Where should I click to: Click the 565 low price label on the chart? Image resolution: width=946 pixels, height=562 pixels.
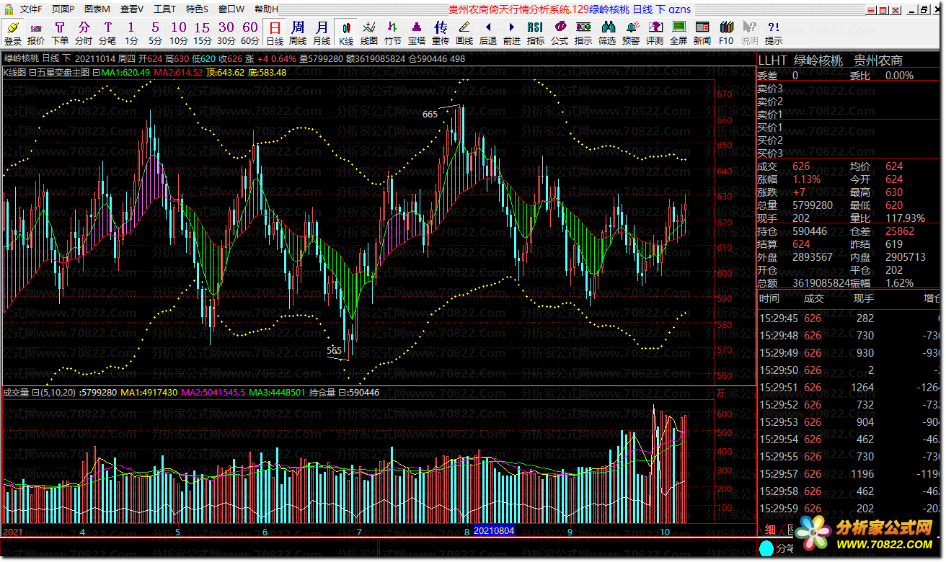pyautogui.click(x=335, y=350)
